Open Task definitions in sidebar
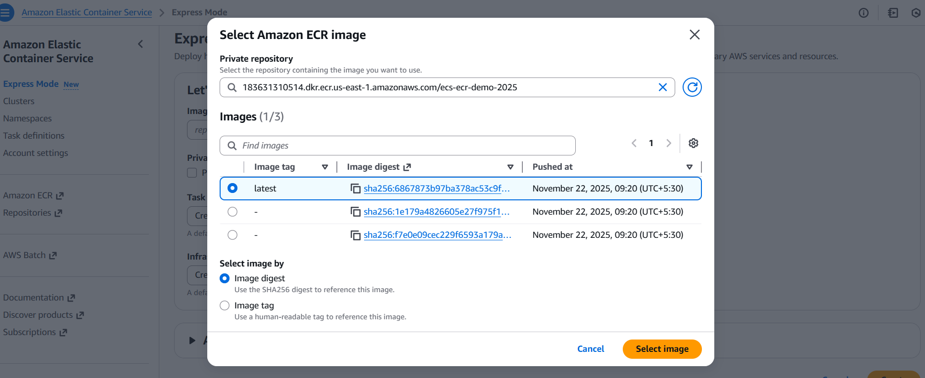 (x=34, y=136)
